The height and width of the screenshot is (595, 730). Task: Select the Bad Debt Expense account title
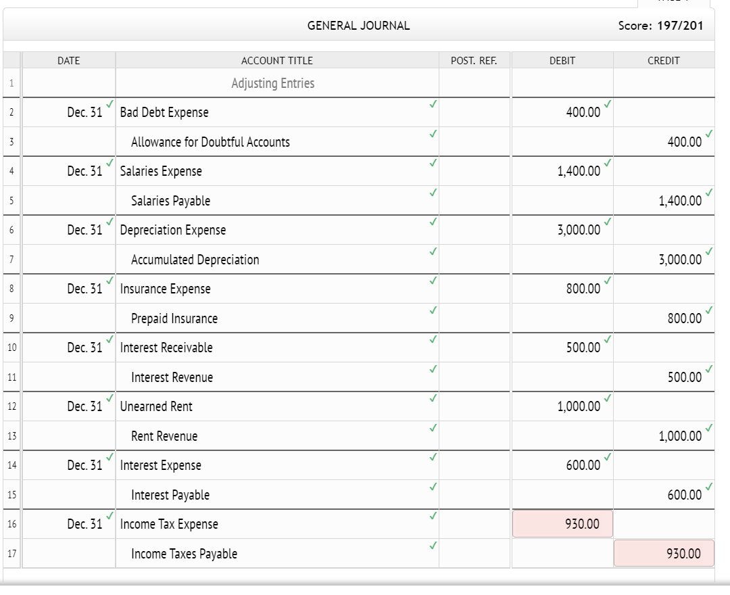(164, 112)
